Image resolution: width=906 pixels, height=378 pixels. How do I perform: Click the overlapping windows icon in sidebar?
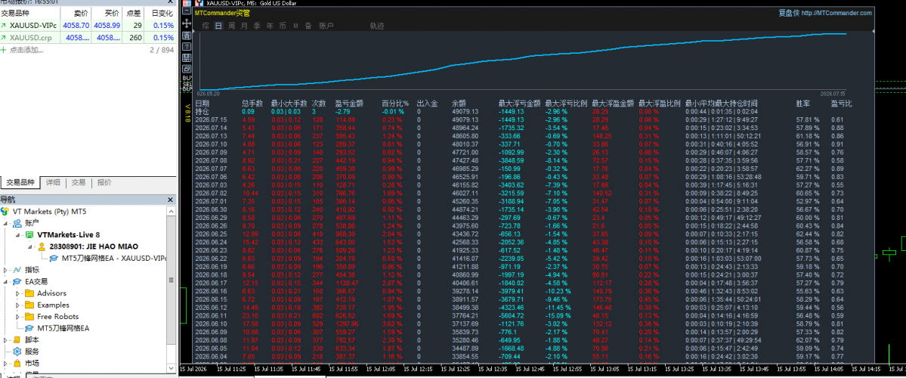coord(187,70)
